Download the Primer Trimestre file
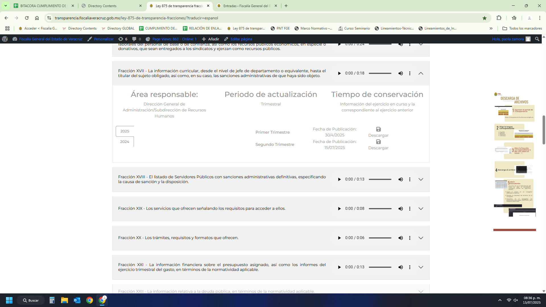546x307 pixels. (x=378, y=132)
